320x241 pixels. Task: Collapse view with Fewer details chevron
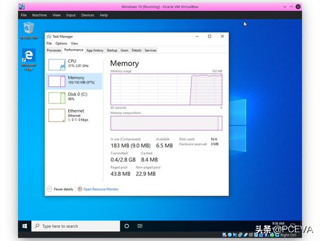[x=49, y=189]
